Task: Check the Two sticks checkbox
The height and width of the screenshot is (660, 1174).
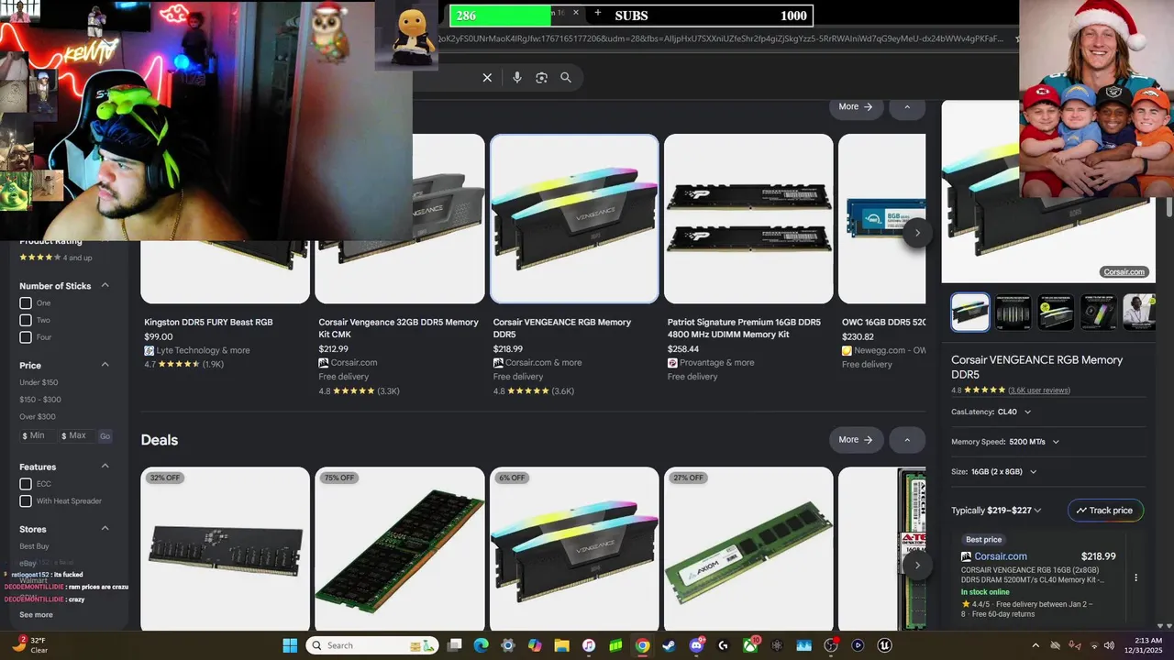Action: (26, 320)
